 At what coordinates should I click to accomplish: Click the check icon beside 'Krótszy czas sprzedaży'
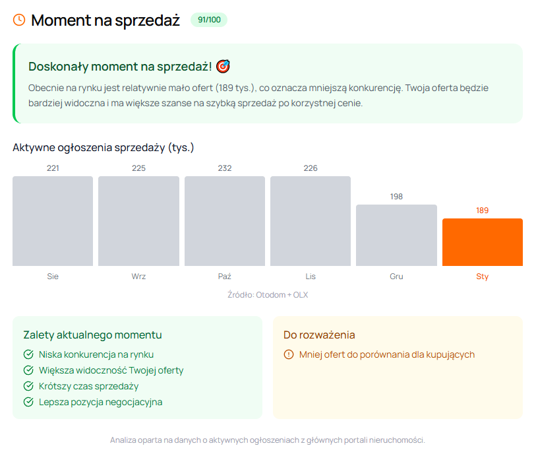(28, 386)
